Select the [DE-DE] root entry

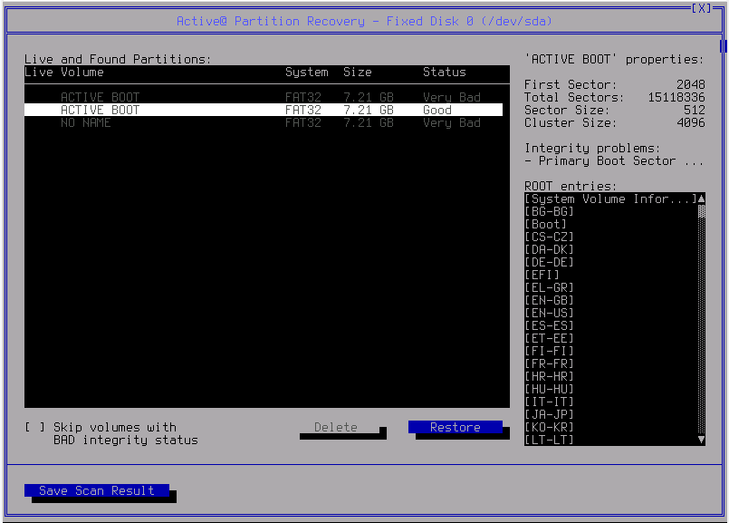(x=549, y=263)
